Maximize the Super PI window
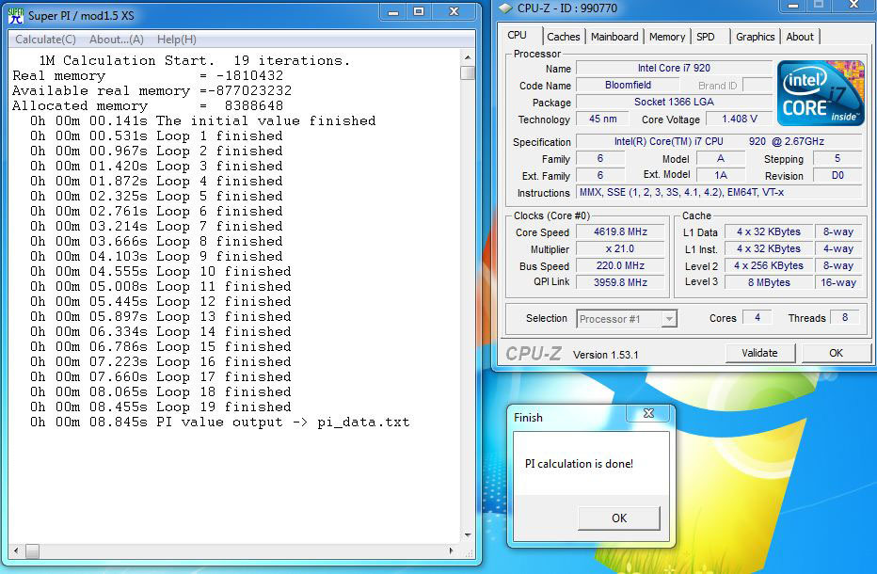 pyautogui.click(x=419, y=11)
